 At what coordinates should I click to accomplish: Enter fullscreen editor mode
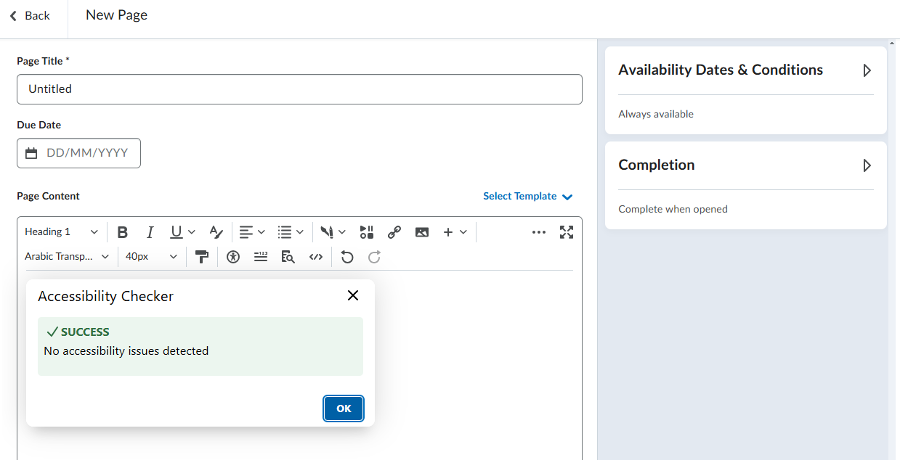pos(567,232)
